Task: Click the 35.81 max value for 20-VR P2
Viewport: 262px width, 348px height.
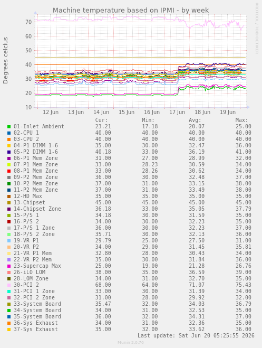Action: click(x=243, y=247)
